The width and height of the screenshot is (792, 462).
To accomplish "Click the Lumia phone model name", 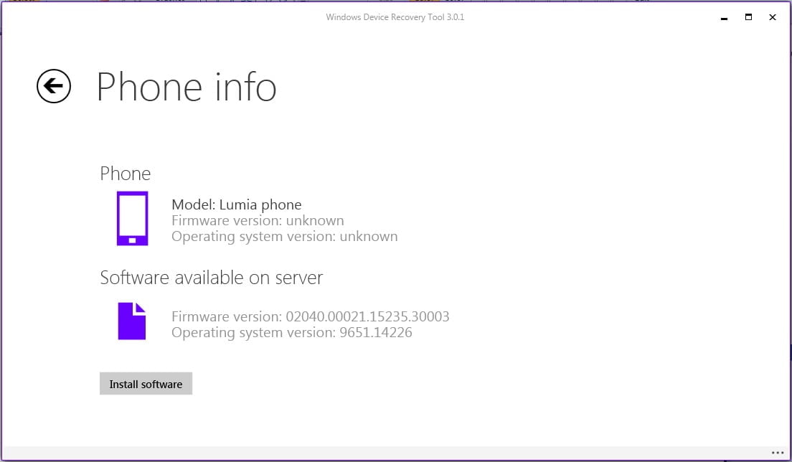I will (x=260, y=204).
